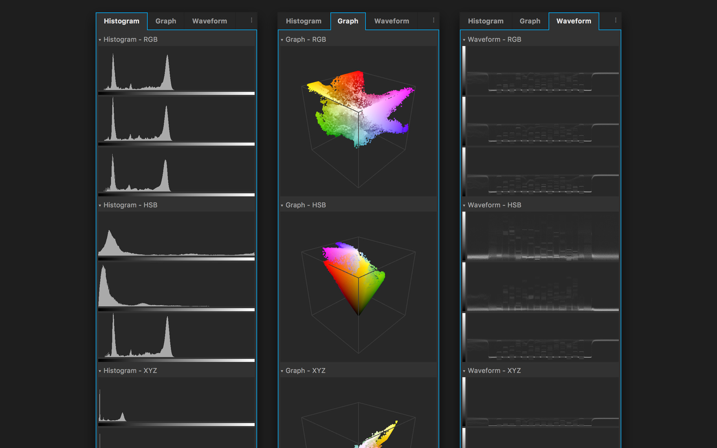Click the first XYZ histogram plot

pyautogui.click(x=176, y=400)
